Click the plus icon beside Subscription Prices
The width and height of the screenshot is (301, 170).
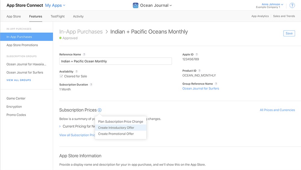100,110
